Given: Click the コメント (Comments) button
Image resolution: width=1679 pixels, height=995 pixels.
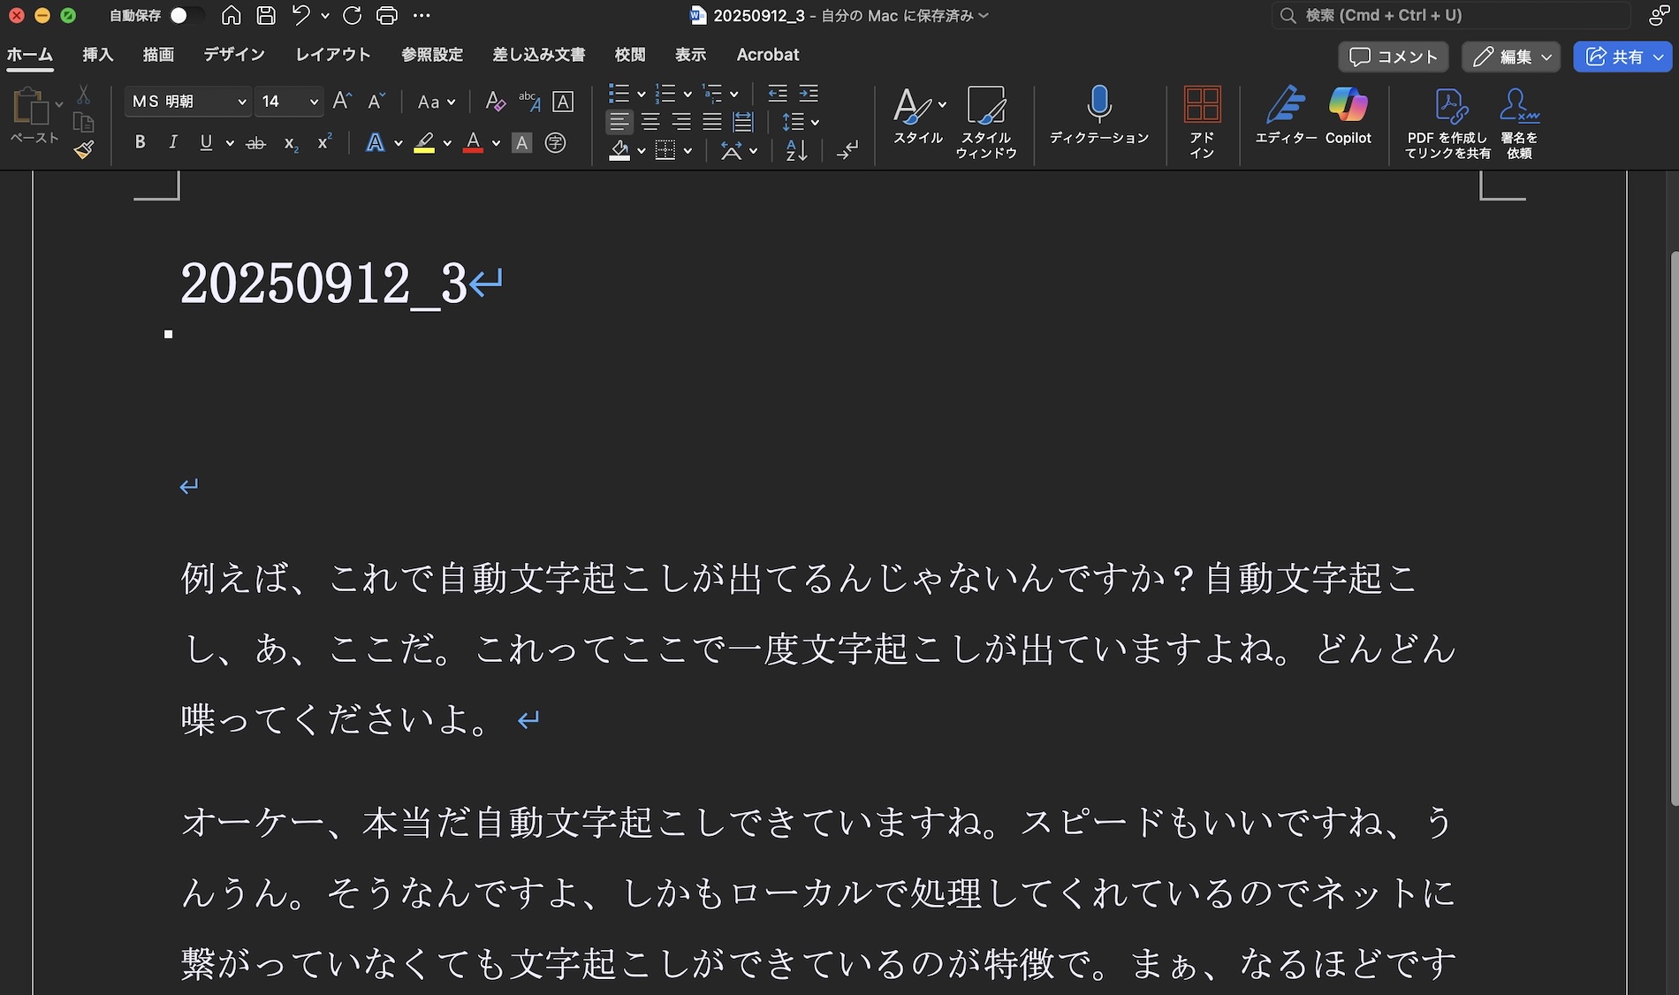Looking at the screenshot, I should (x=1393, y=57).
